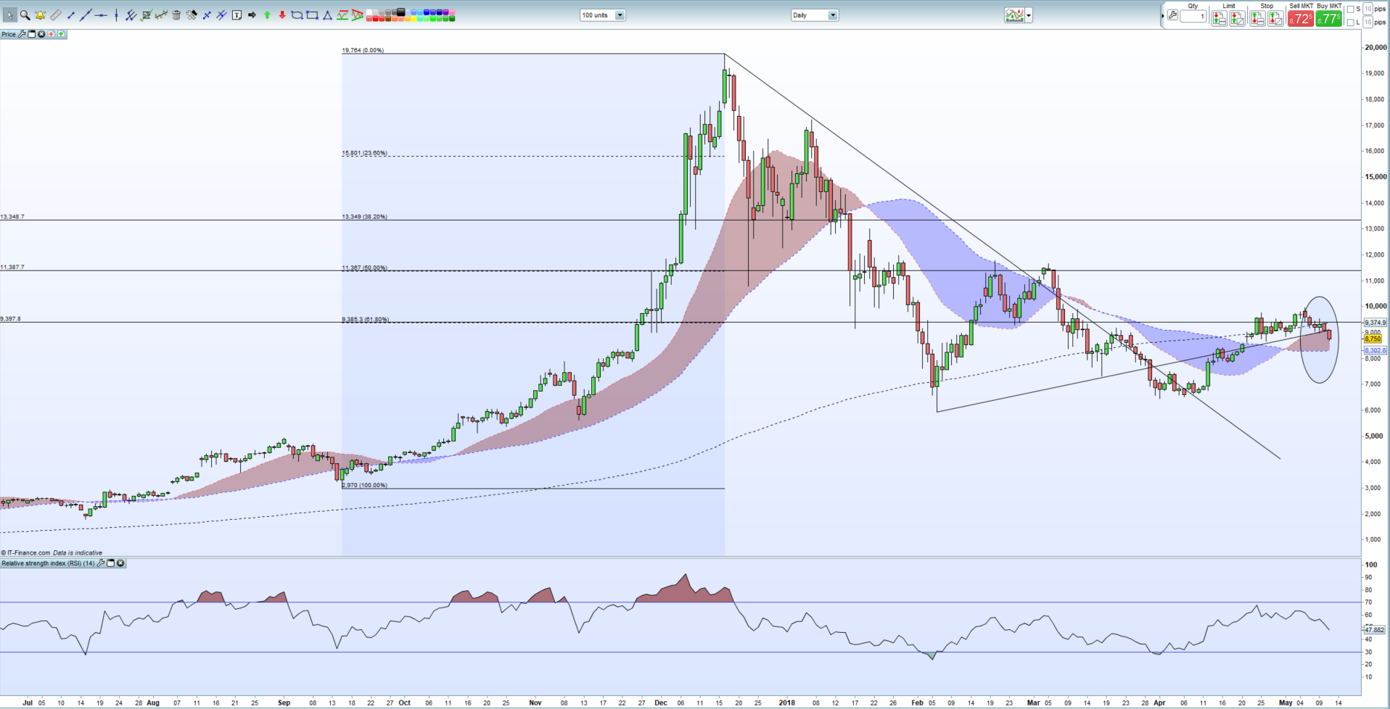Choose the yellow color swatch

tap(413, 19)
